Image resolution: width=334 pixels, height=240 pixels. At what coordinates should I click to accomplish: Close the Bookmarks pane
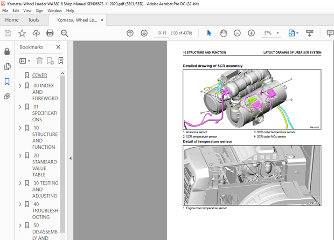[58, 47]
